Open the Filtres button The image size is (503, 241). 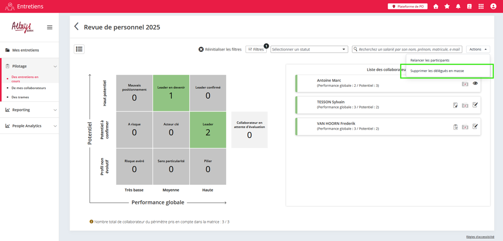tap(256, 49)
